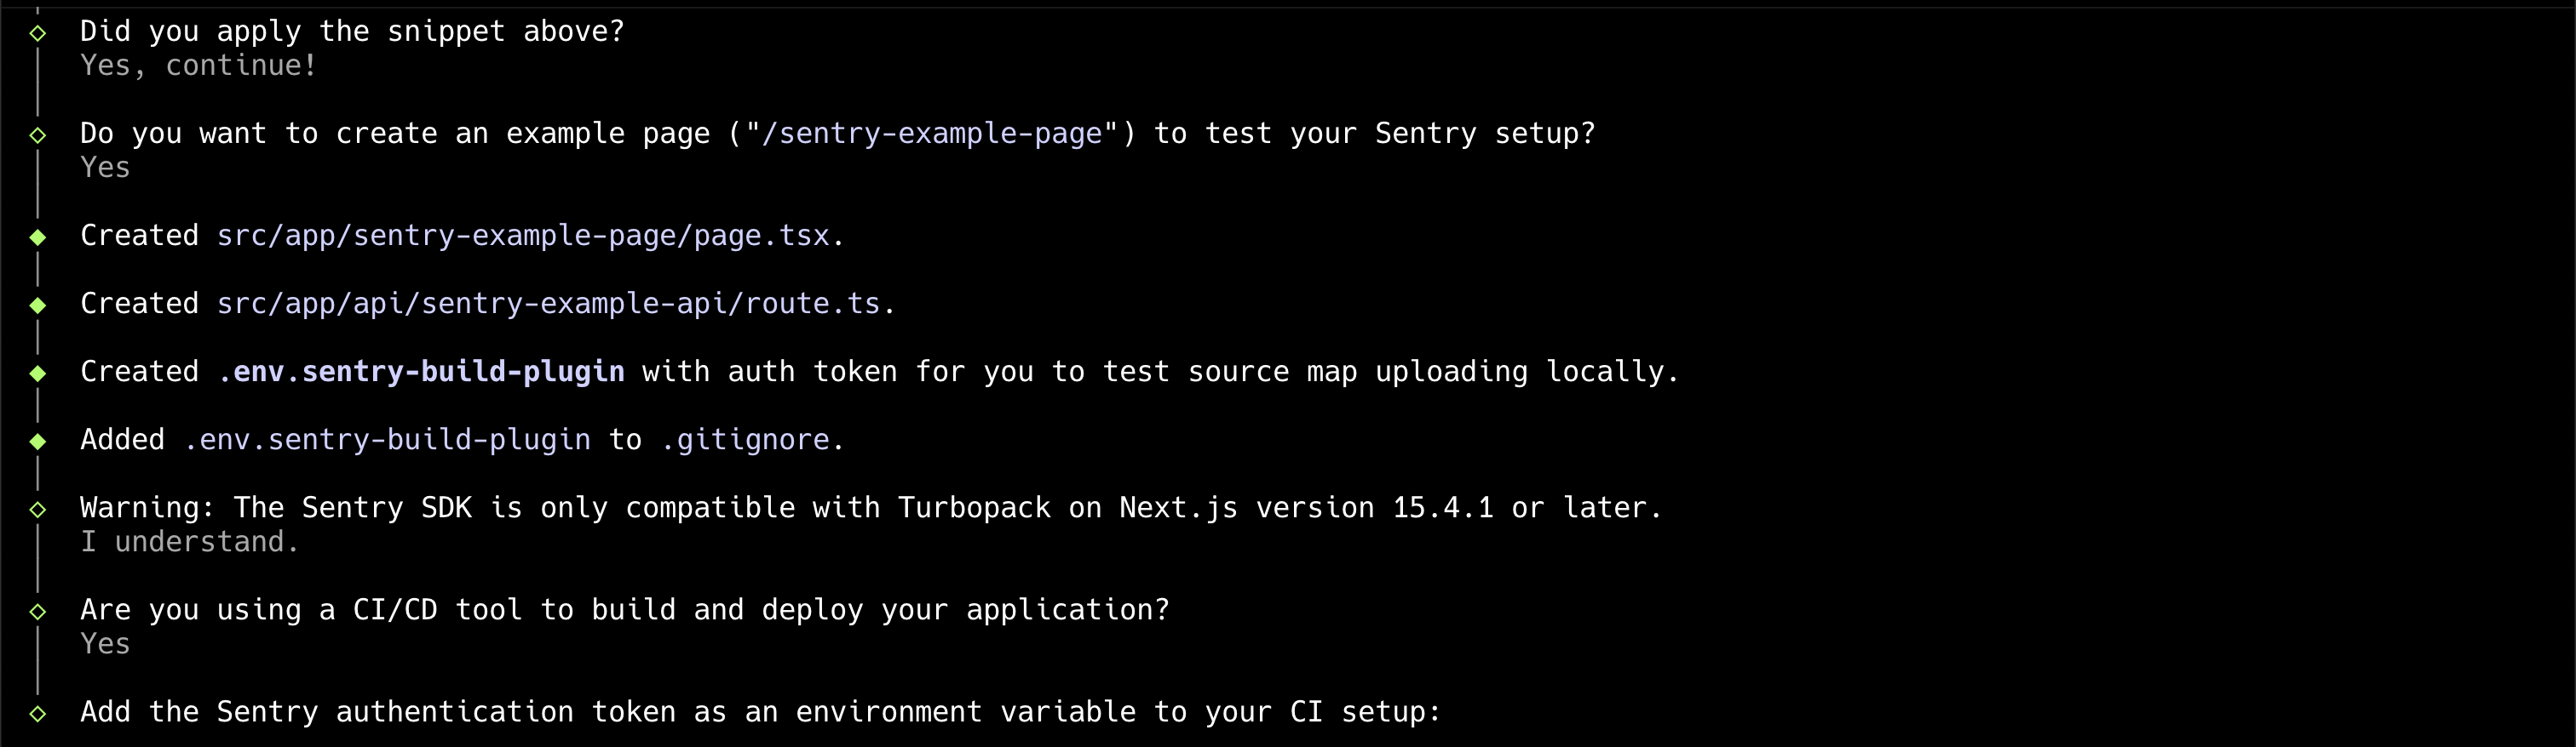Click .env.sentry-build-plugin in the Added line
This screenshot has width=2576, height=747.
387,439
